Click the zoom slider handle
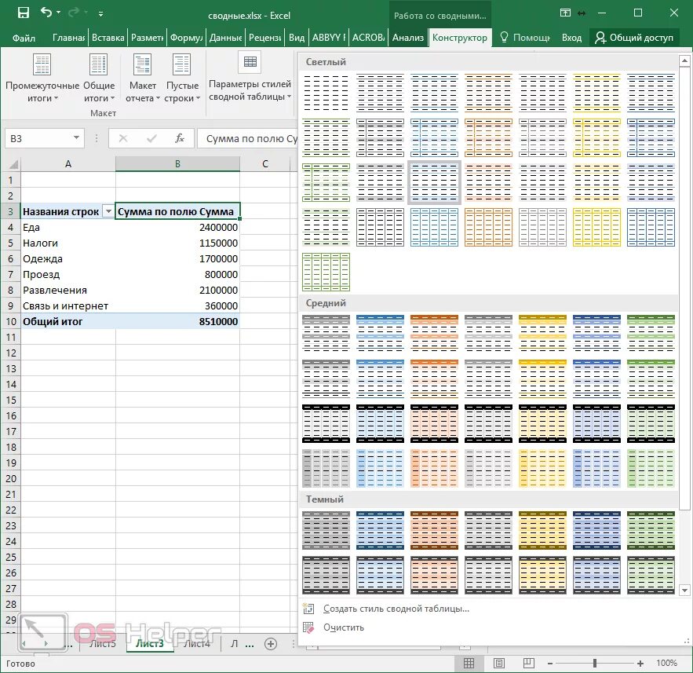 pos(595,664)
